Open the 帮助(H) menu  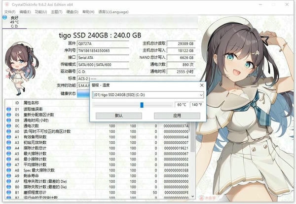[x=88, y=12]
